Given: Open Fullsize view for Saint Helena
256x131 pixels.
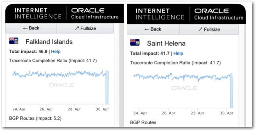Looking at the screenshot, I should pos(209,29).
